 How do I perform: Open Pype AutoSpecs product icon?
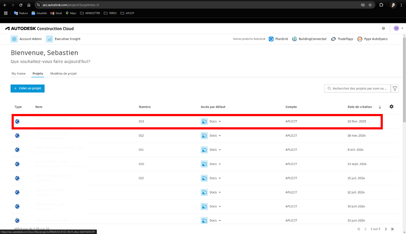click(x=360, y=39)
